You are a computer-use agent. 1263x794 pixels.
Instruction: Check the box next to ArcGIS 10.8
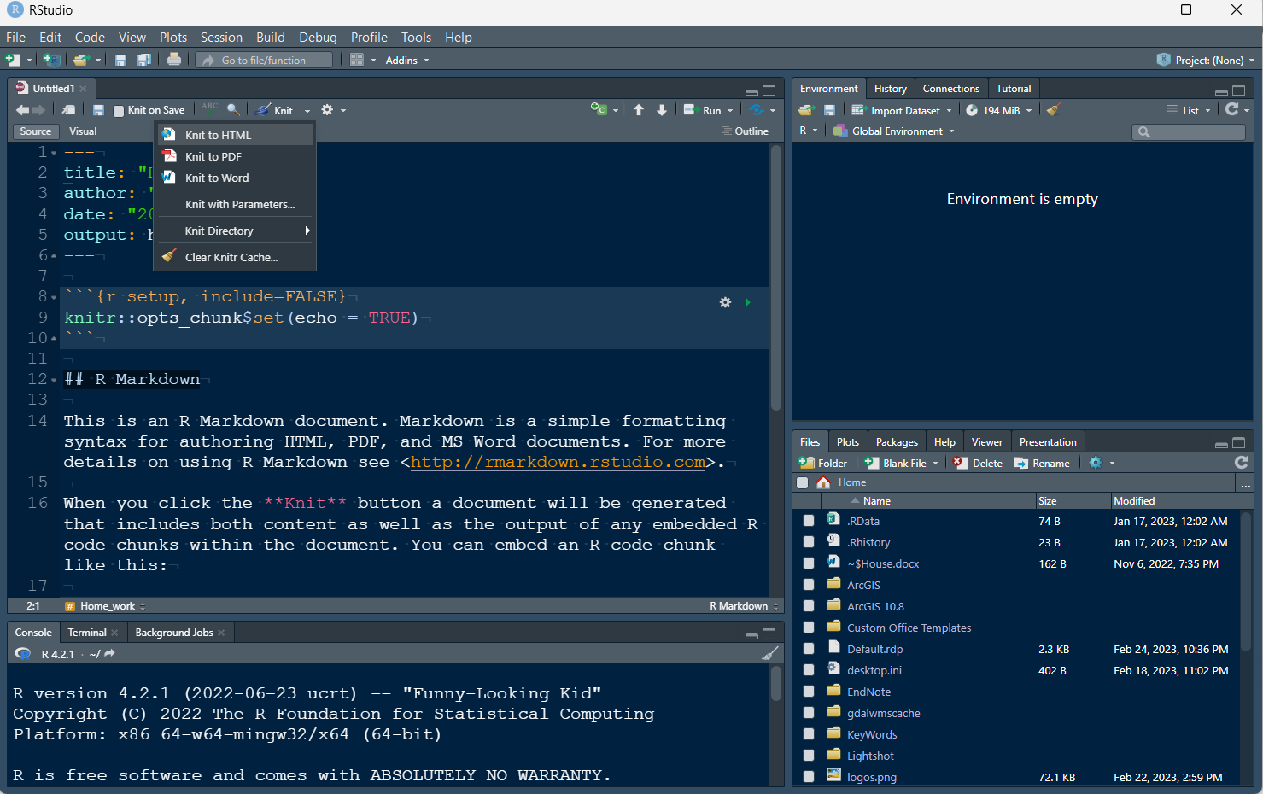(x=809, y=606)
